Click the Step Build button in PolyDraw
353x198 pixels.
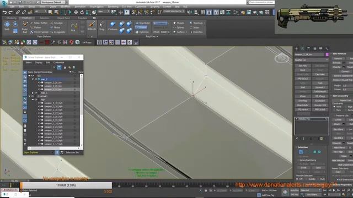142,23
